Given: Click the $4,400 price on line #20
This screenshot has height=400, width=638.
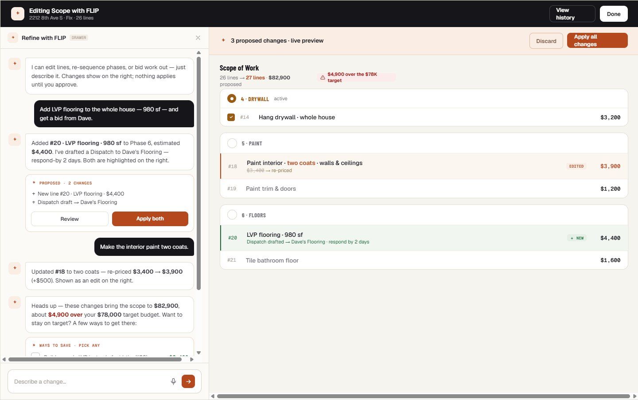Looking at the screenshot, I should click(610, 238).
